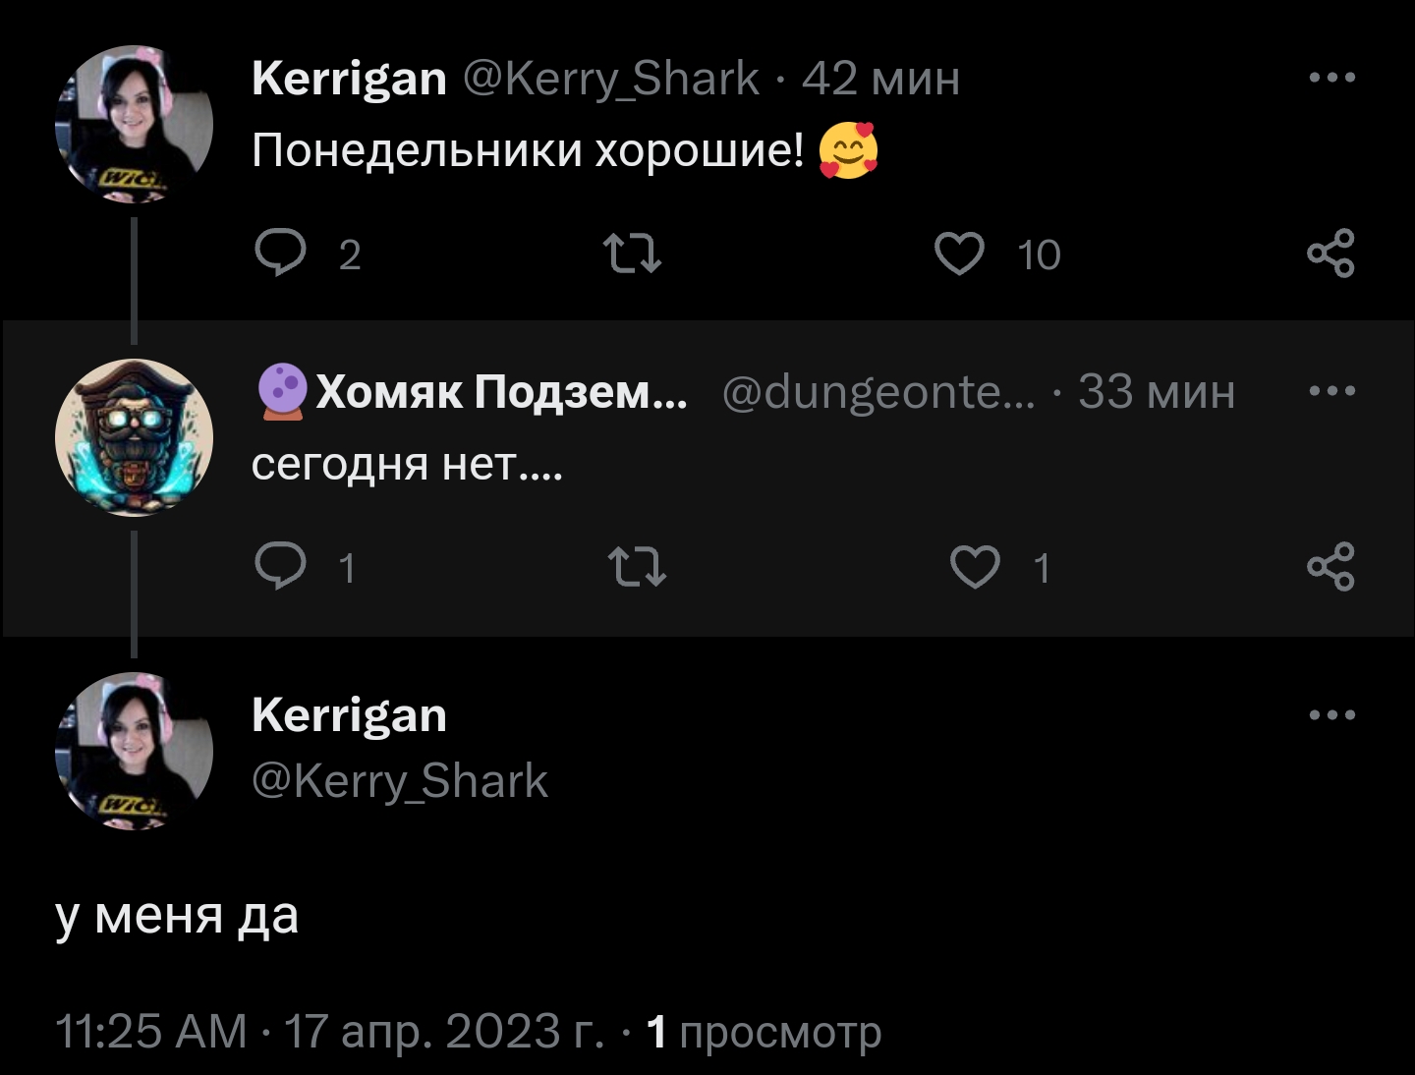Reply to the 'сегодня нет....' tweet
This screenshot has height=1075, width=1415.
(x=280, y=567)
